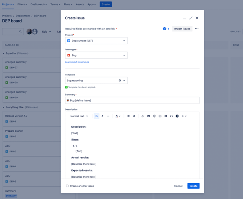Open the Issue type dropdown
The height and width of the screenshot is (199, 243).
click(x=96, y=55)
